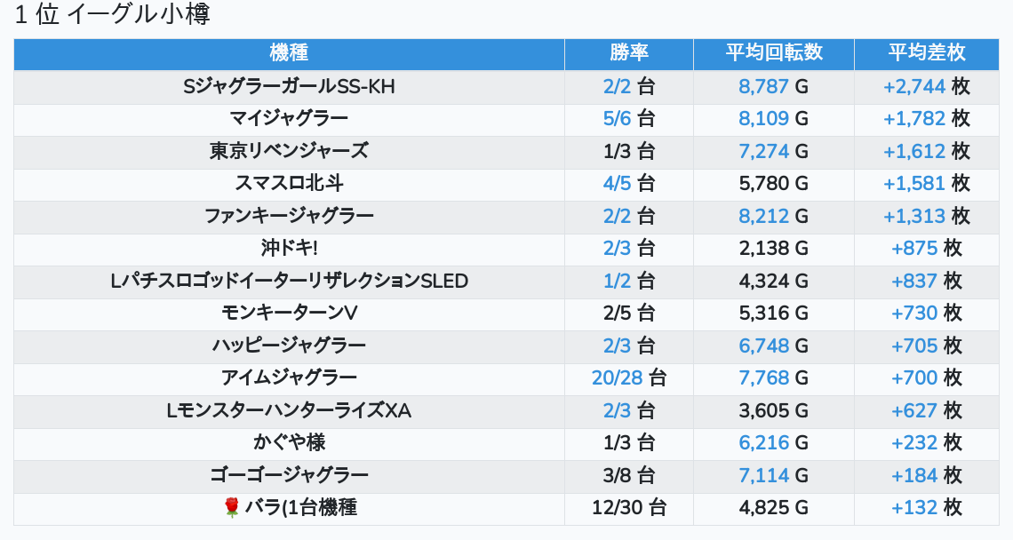Open SジャグラーガールSS-KH row name
This screenshot has height=540, width=1013.
pos(289,86)
